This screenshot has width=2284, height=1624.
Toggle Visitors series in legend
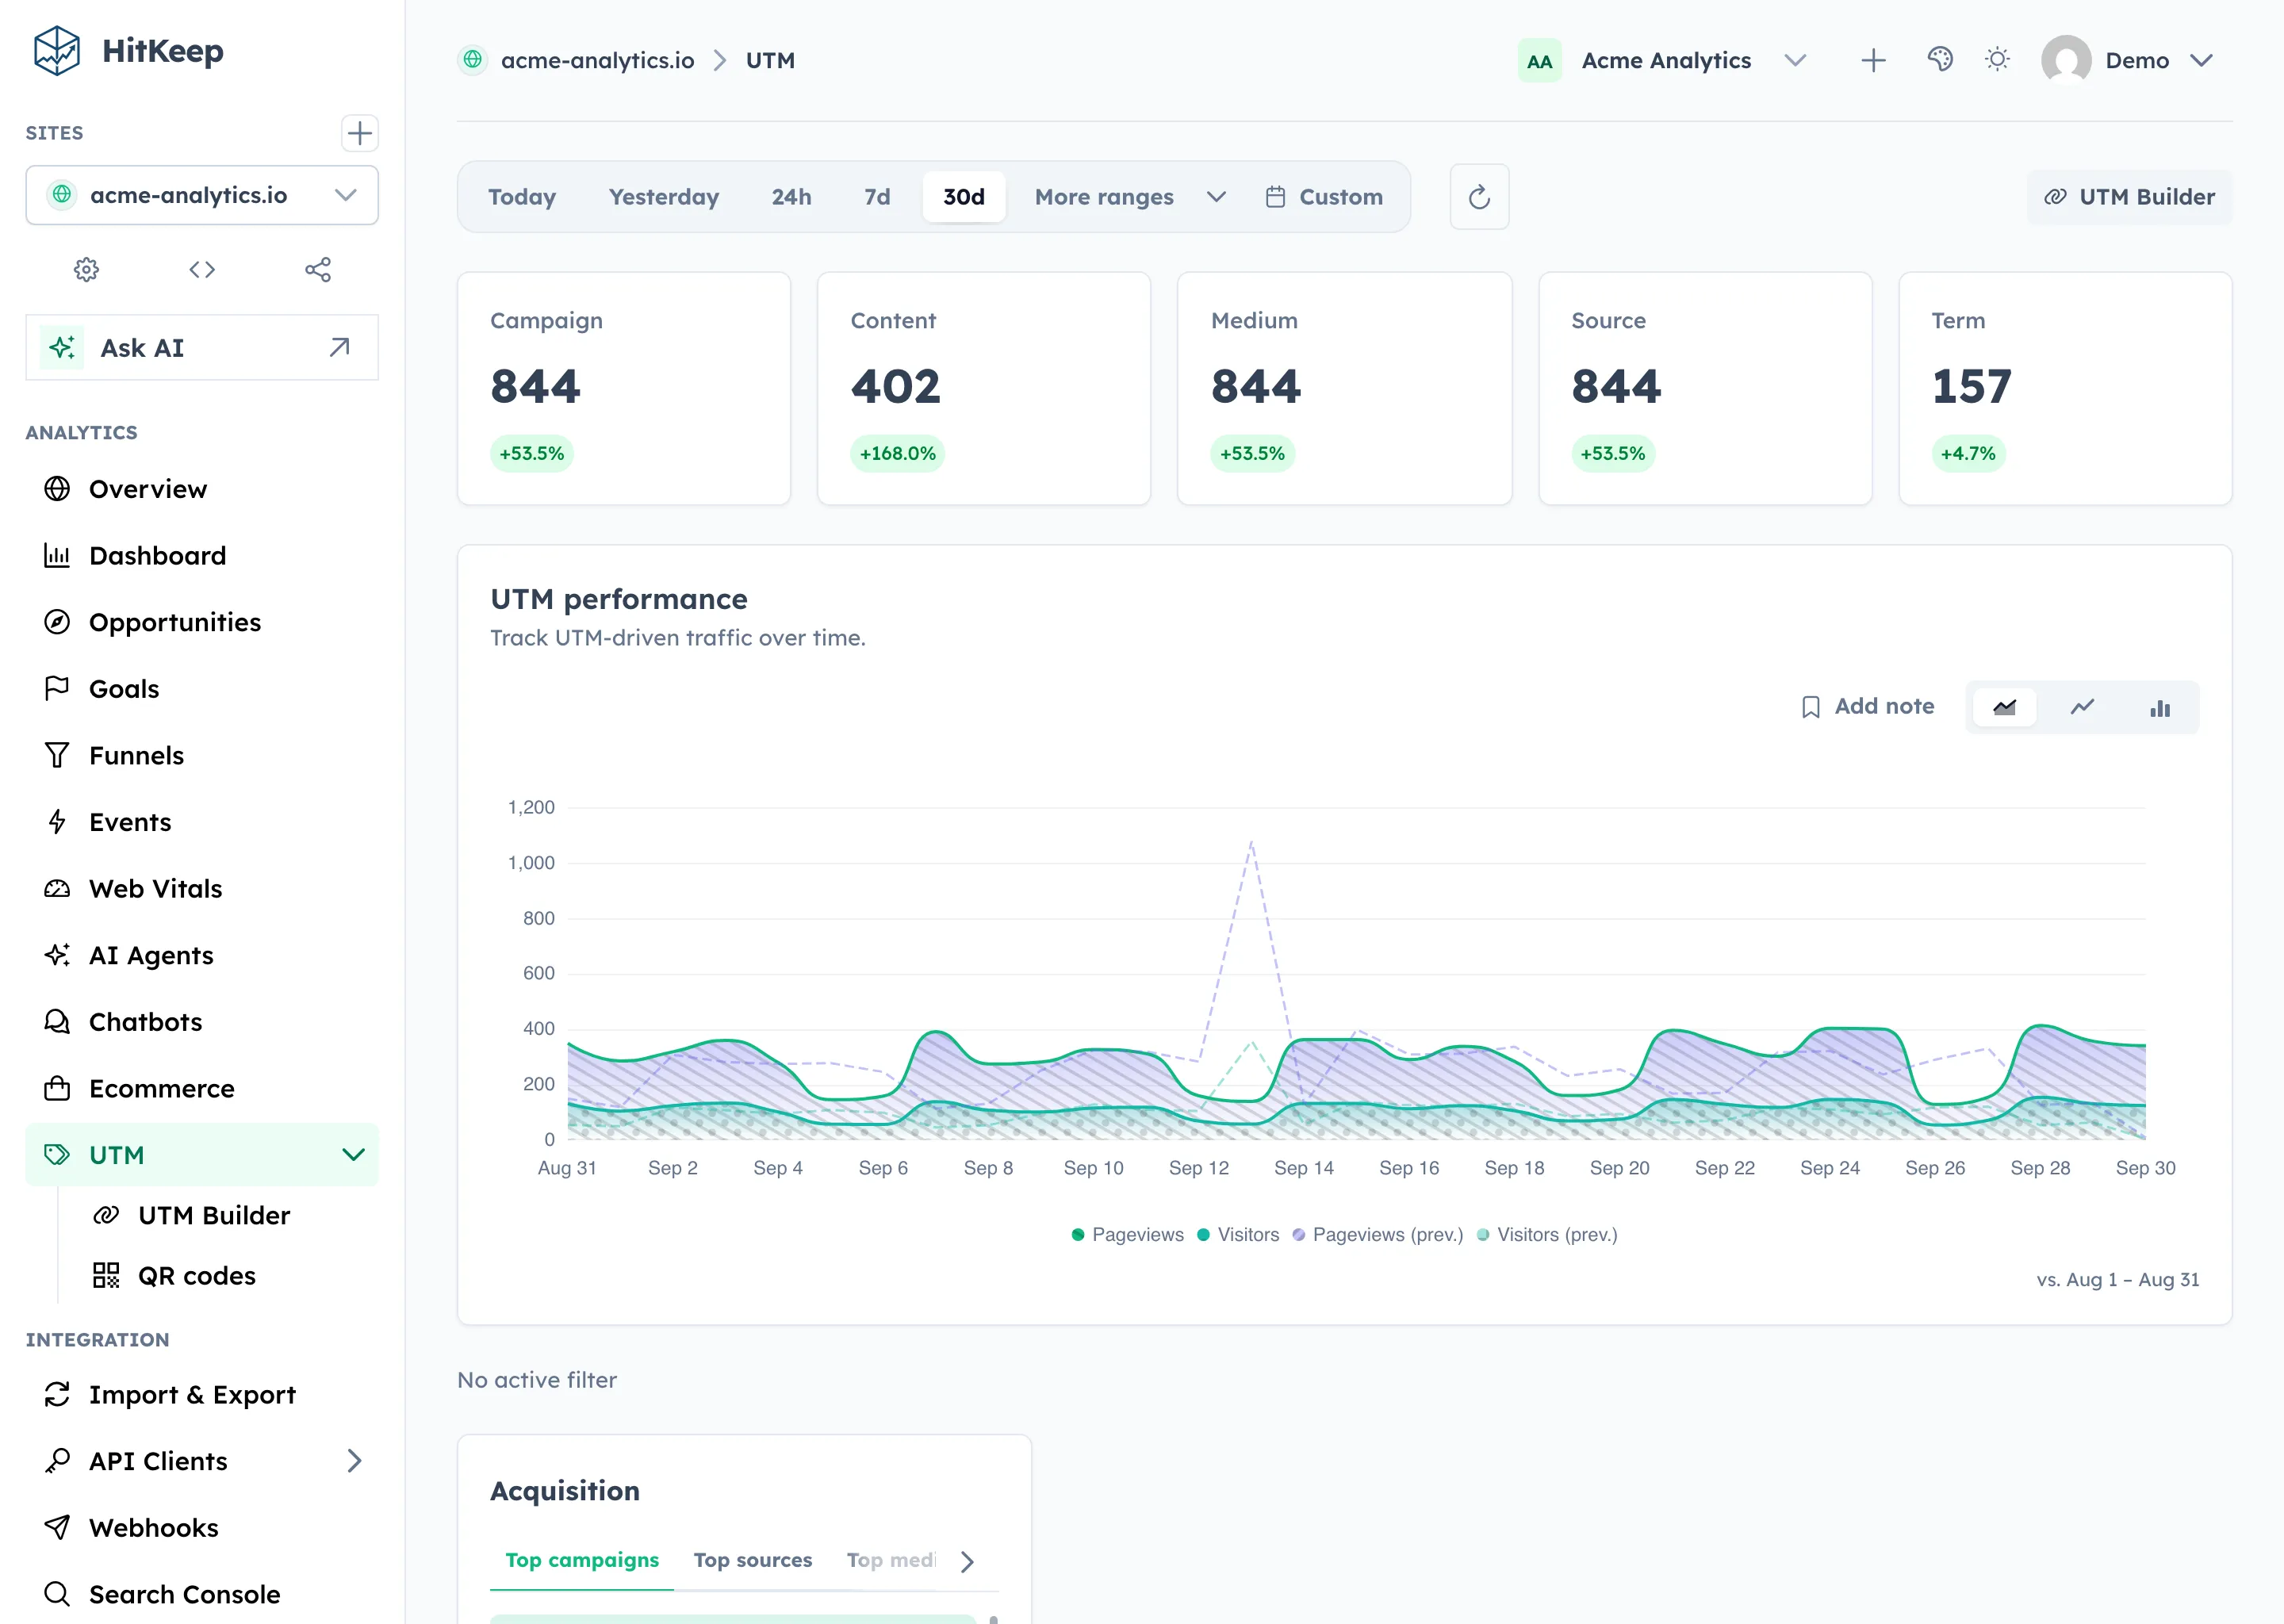pyautogui.click(x=1238, y=1234)
